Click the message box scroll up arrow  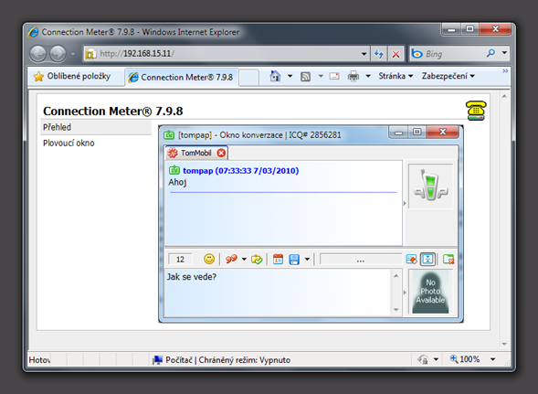click(x=396, y=275)
